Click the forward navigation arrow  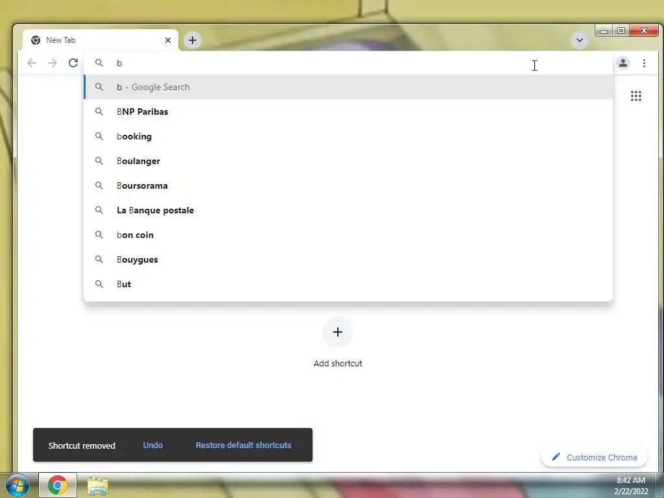click(x=52, y=63)
